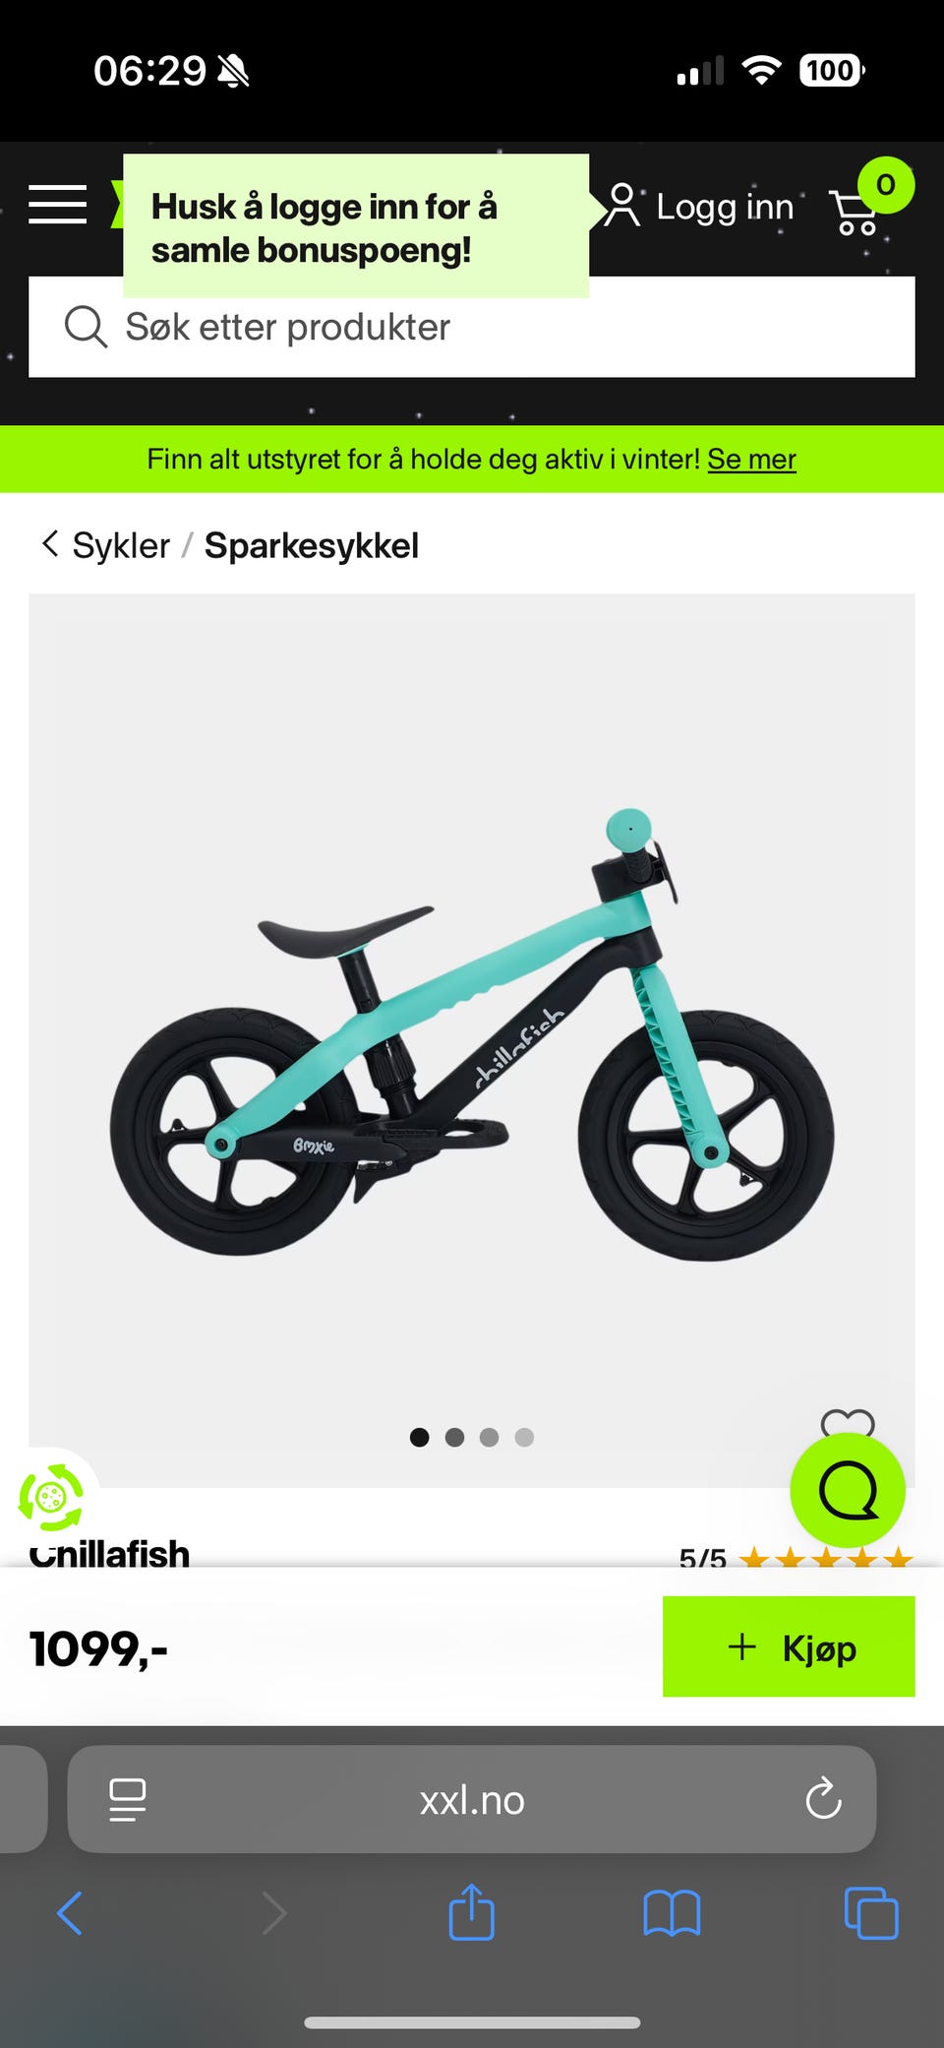944x2048 pixels.
Task: Select the fourth image carousel dot
Action: click(x=524, y=1437)
